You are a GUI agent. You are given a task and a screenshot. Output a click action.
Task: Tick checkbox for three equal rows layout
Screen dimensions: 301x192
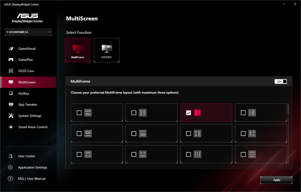243,154
